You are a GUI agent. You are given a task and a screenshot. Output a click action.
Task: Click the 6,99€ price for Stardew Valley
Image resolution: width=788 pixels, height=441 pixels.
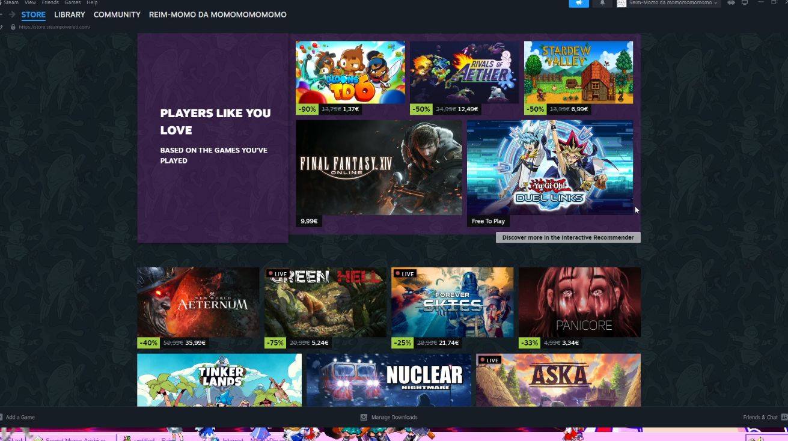pos(579,109)
